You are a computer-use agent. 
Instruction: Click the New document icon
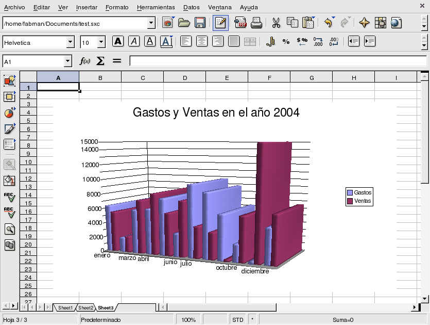click(x=168, y=23)
